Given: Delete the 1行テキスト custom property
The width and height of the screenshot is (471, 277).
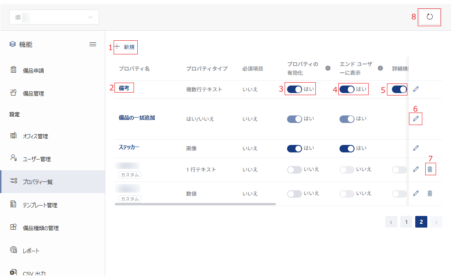Looking at the screenshot, I should click(x=430, y=169).
